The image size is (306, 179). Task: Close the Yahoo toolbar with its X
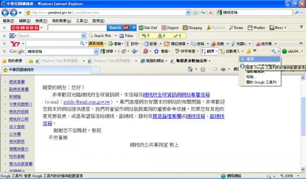coord(4,43)
